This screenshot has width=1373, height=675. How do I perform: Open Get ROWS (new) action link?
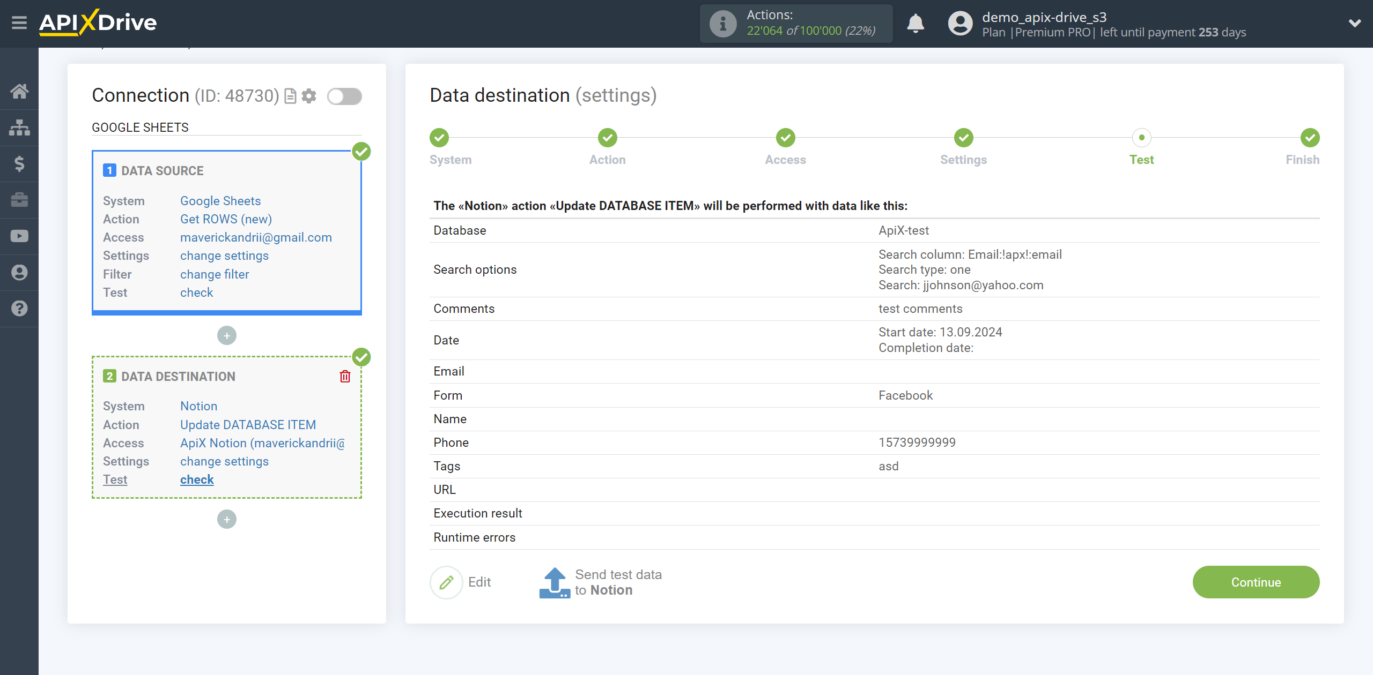226,219
